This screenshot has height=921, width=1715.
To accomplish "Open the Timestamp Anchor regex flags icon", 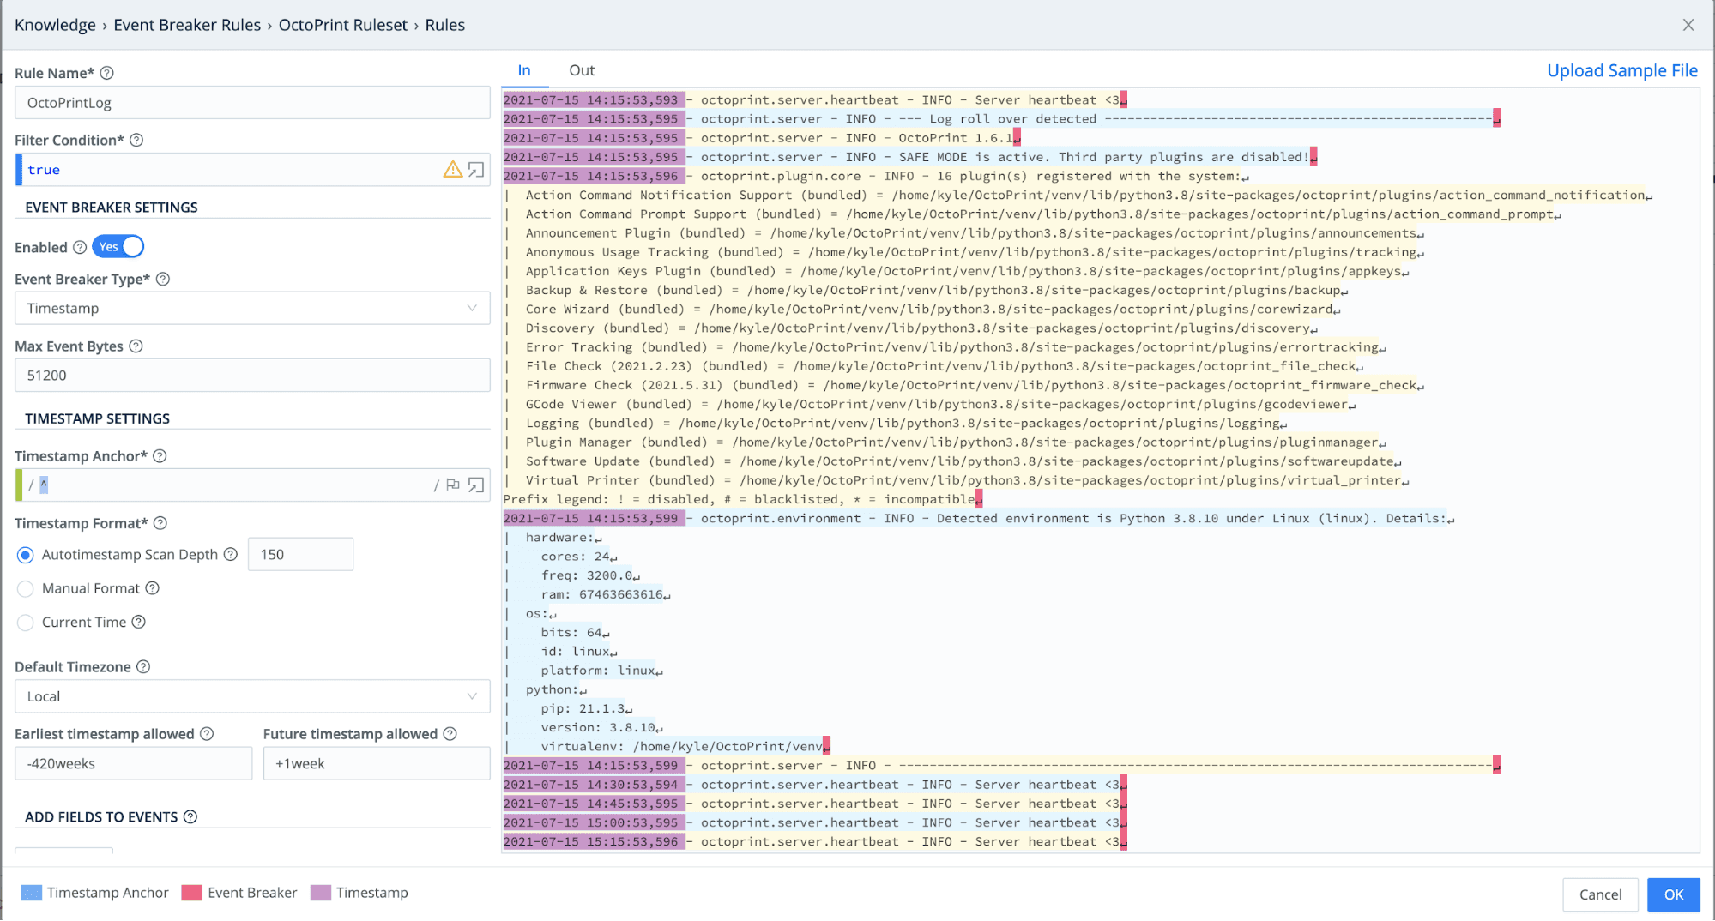I will (x=453, y=485).
